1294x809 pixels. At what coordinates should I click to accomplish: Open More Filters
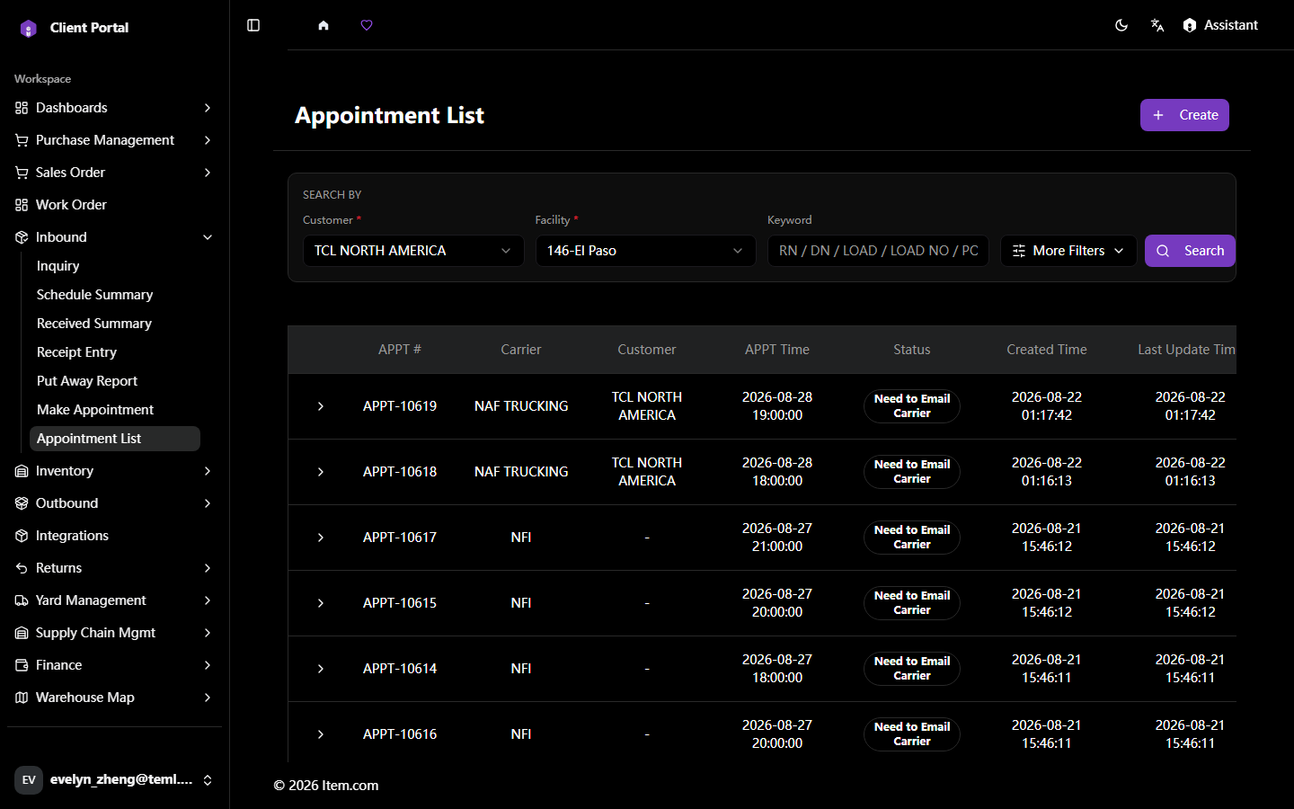pos(1068,251)
